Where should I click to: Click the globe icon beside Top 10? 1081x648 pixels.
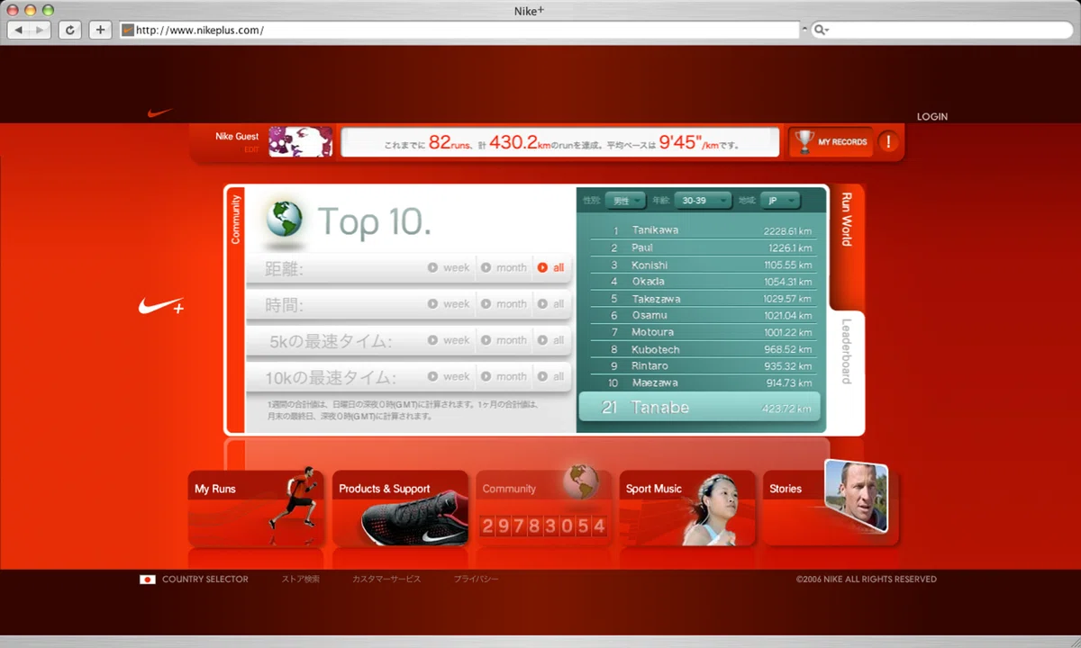285,220
